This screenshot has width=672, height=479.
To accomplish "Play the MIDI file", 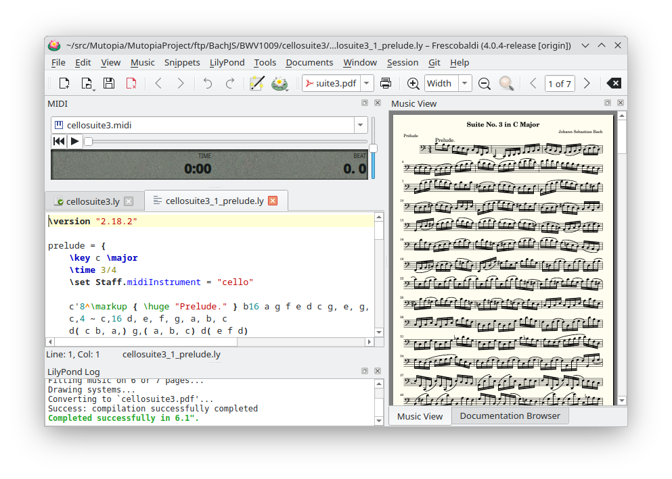I will (x=75, y=141).
